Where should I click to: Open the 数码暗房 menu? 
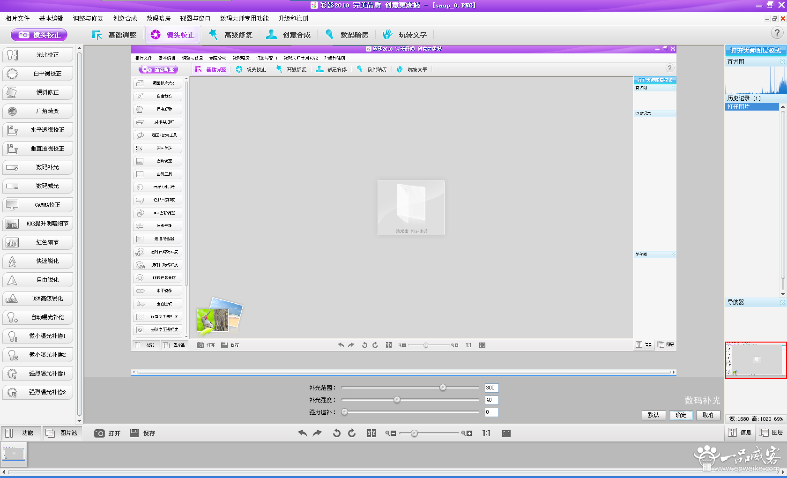(x=158, y=18)
